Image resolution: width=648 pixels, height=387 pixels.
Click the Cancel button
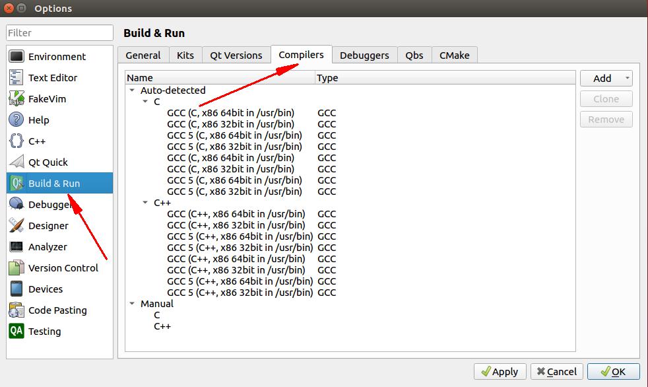(x=557, y=371)
